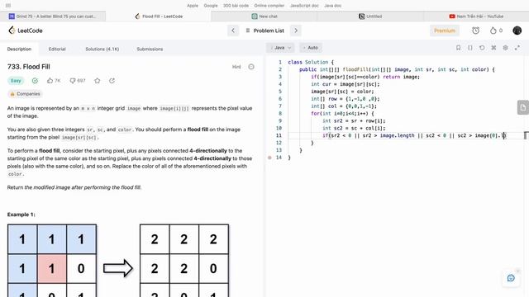Screen dimensions: 529x297
Task: Open the chat support bubble icon
Action: 511,278
